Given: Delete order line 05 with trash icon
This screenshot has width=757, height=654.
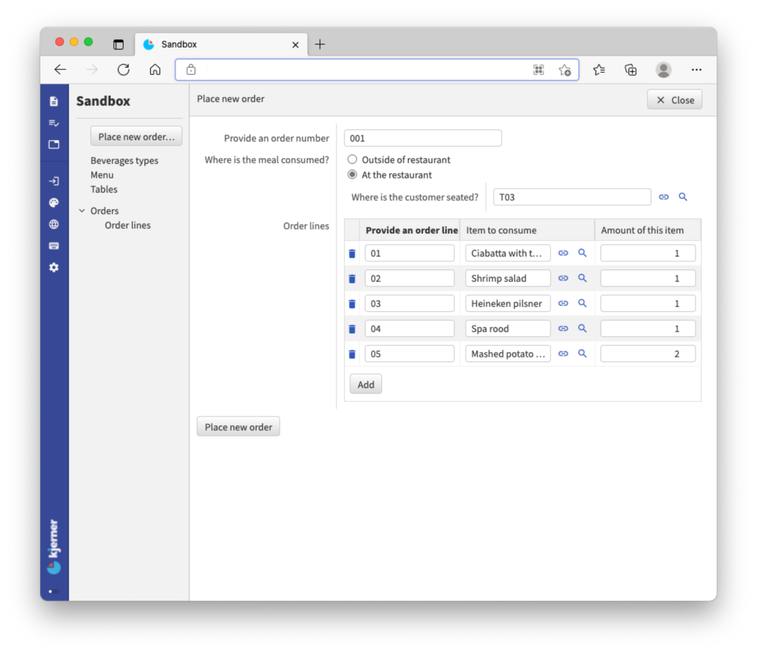Looking at the screenshot, I should [352, 354].
